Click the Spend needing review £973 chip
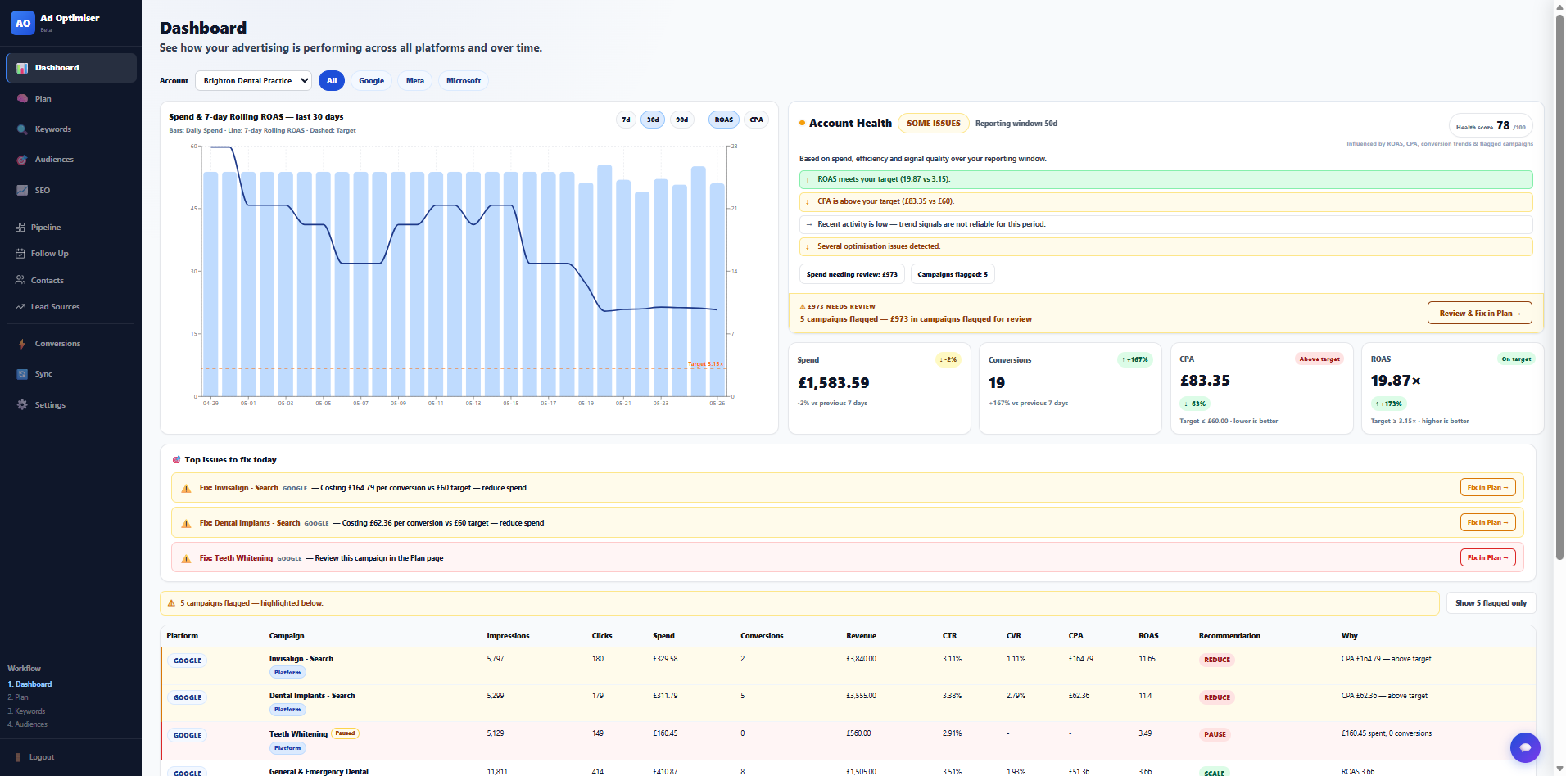1566x776 pixels. pyautogui.click(x=852, y=275)
